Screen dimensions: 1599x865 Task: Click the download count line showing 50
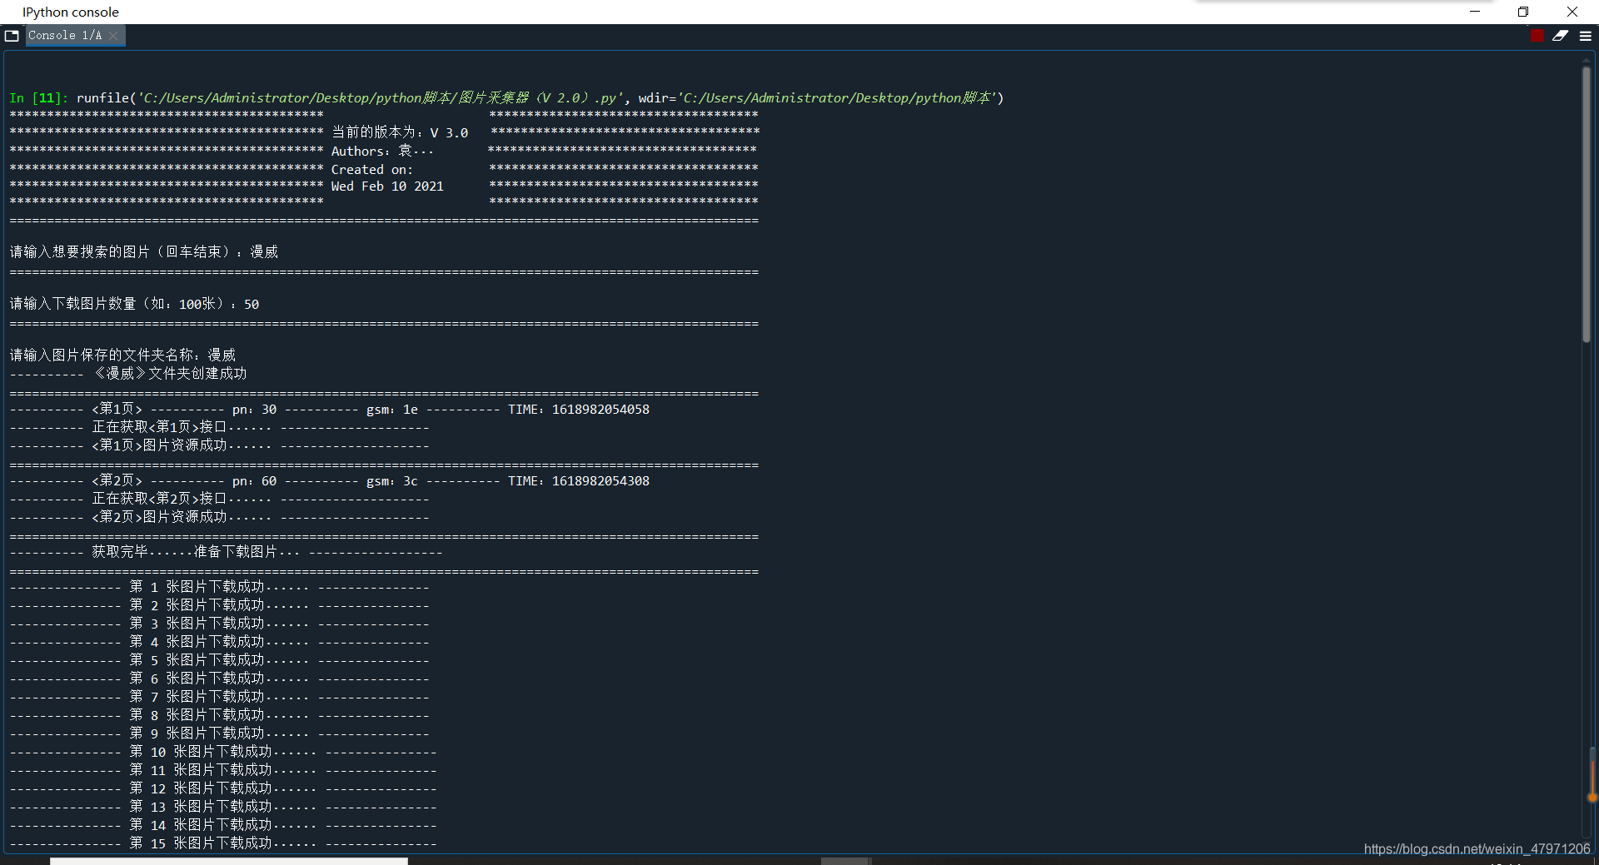pyautogui.click(x=134, y=304)
